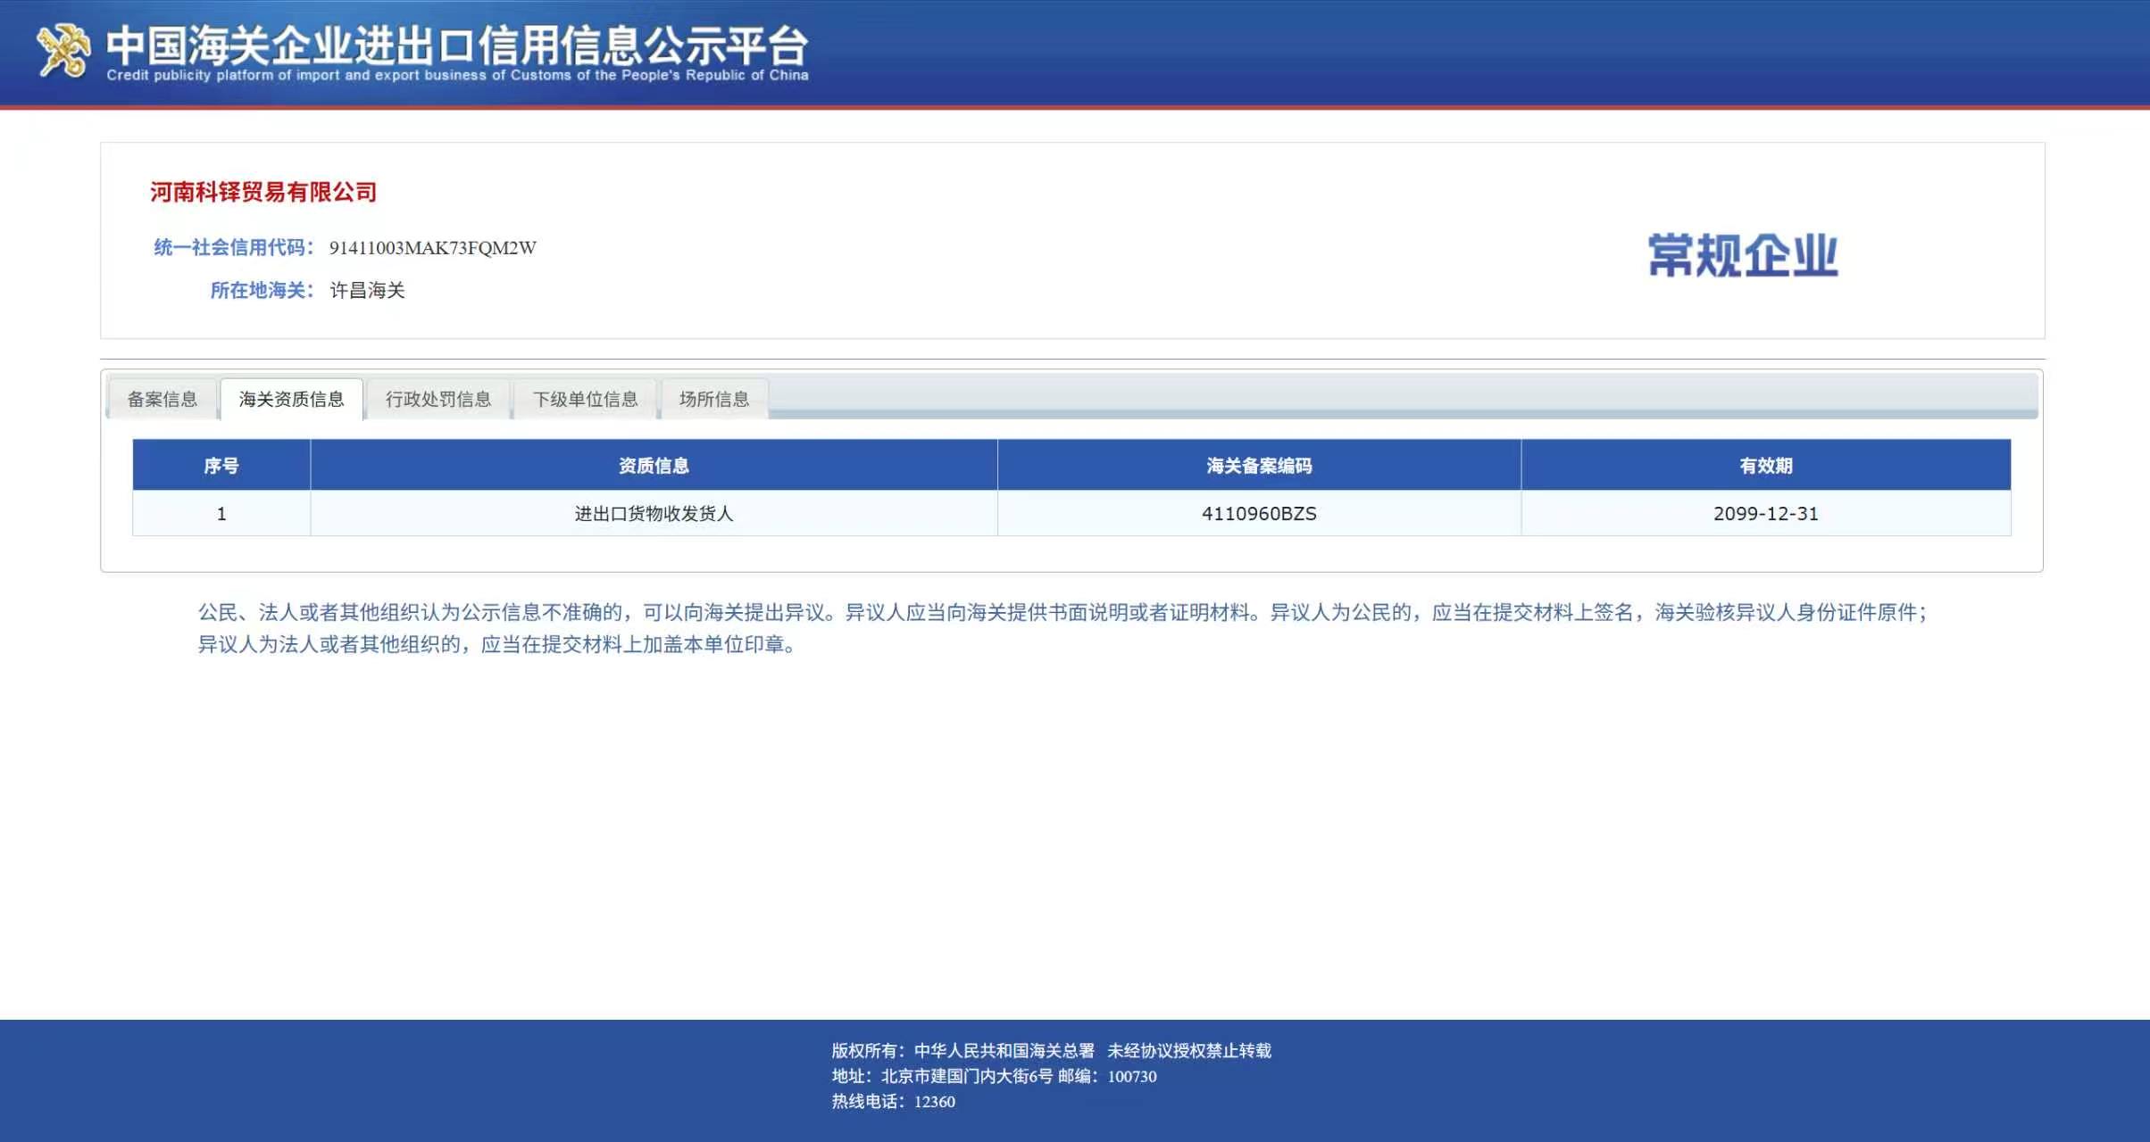This screenshot has width=2150, height=1142.
Task: Open the 备案信息 tab
Action: coord(162,399)
